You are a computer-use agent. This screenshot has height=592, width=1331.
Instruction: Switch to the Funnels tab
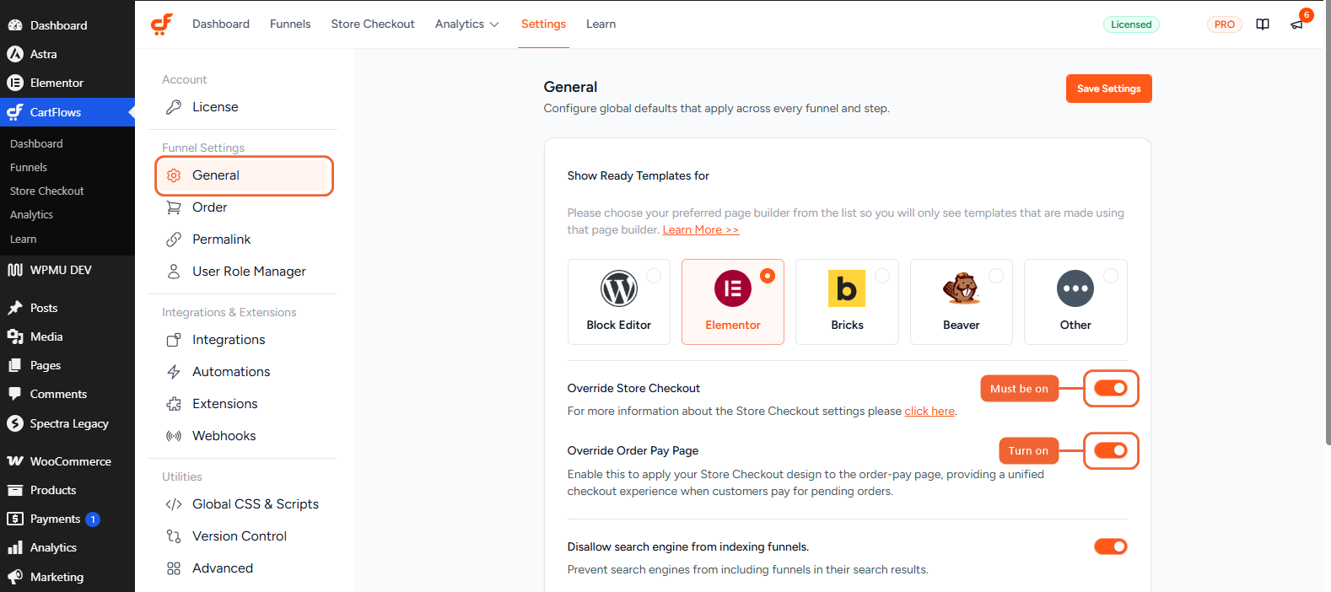pos(290,24)
